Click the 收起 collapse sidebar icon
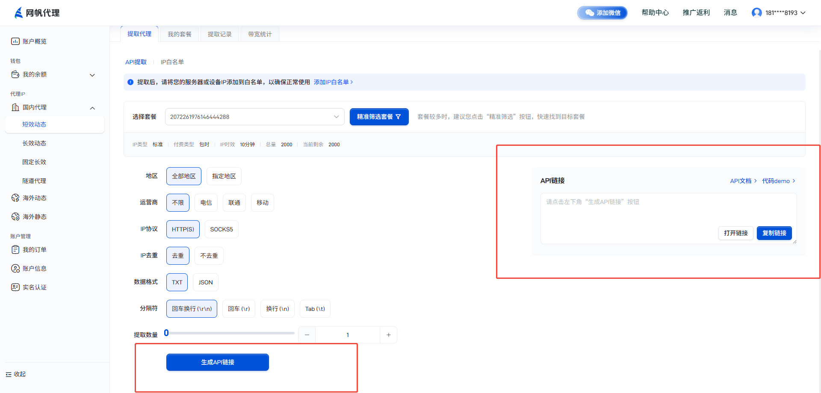The image size is (821, 393). [9, 375]
